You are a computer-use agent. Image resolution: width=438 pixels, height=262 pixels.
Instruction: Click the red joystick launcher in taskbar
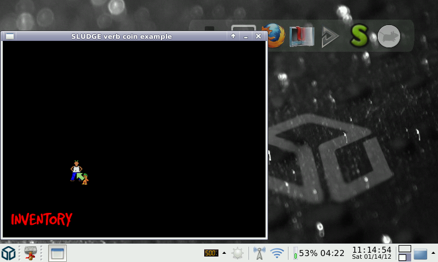tap(31, 253)
